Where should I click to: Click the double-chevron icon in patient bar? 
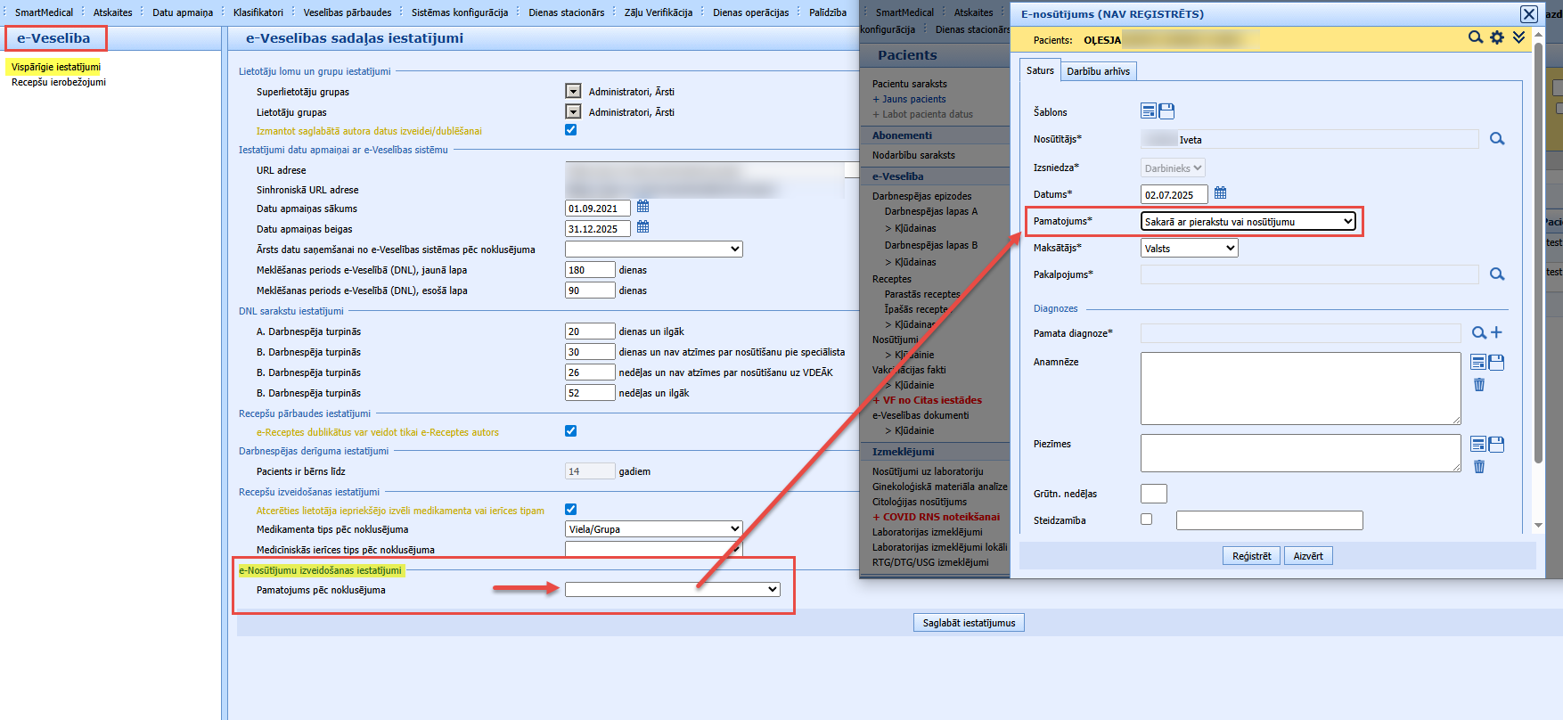pos(1518,37)
